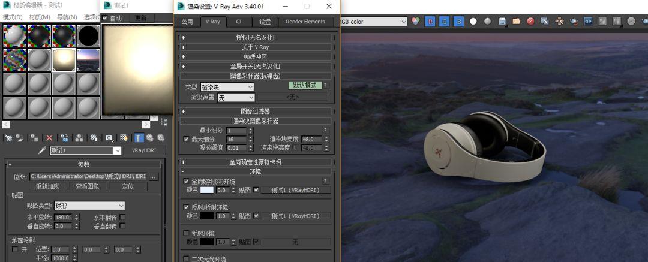Enable the 折射环境 checkbox
Image resolution: width=648 pixels, height=262 pixels.
click(186, 233)
